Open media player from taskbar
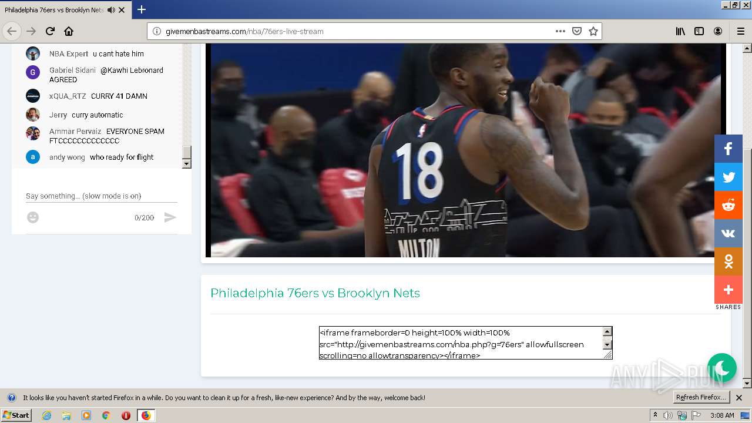This screenshot has height=423, width=752. coord(86,415)
